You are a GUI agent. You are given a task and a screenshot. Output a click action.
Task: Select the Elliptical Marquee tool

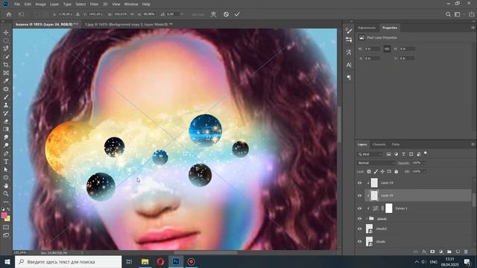pyautogui.click(x=6, y=40)
